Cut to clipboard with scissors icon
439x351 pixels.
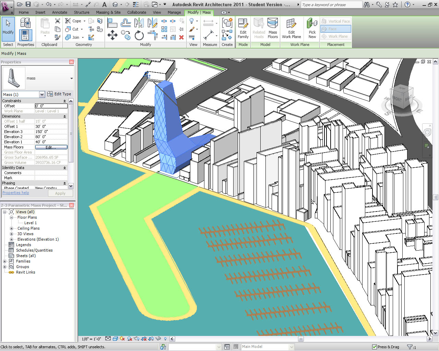tap(58, 21)
